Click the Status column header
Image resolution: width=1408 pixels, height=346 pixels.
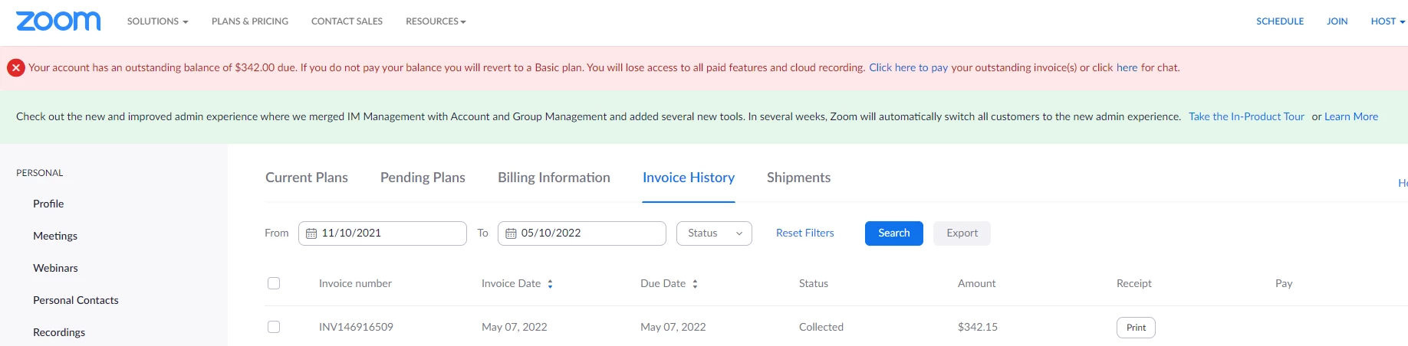click(814, 283)
